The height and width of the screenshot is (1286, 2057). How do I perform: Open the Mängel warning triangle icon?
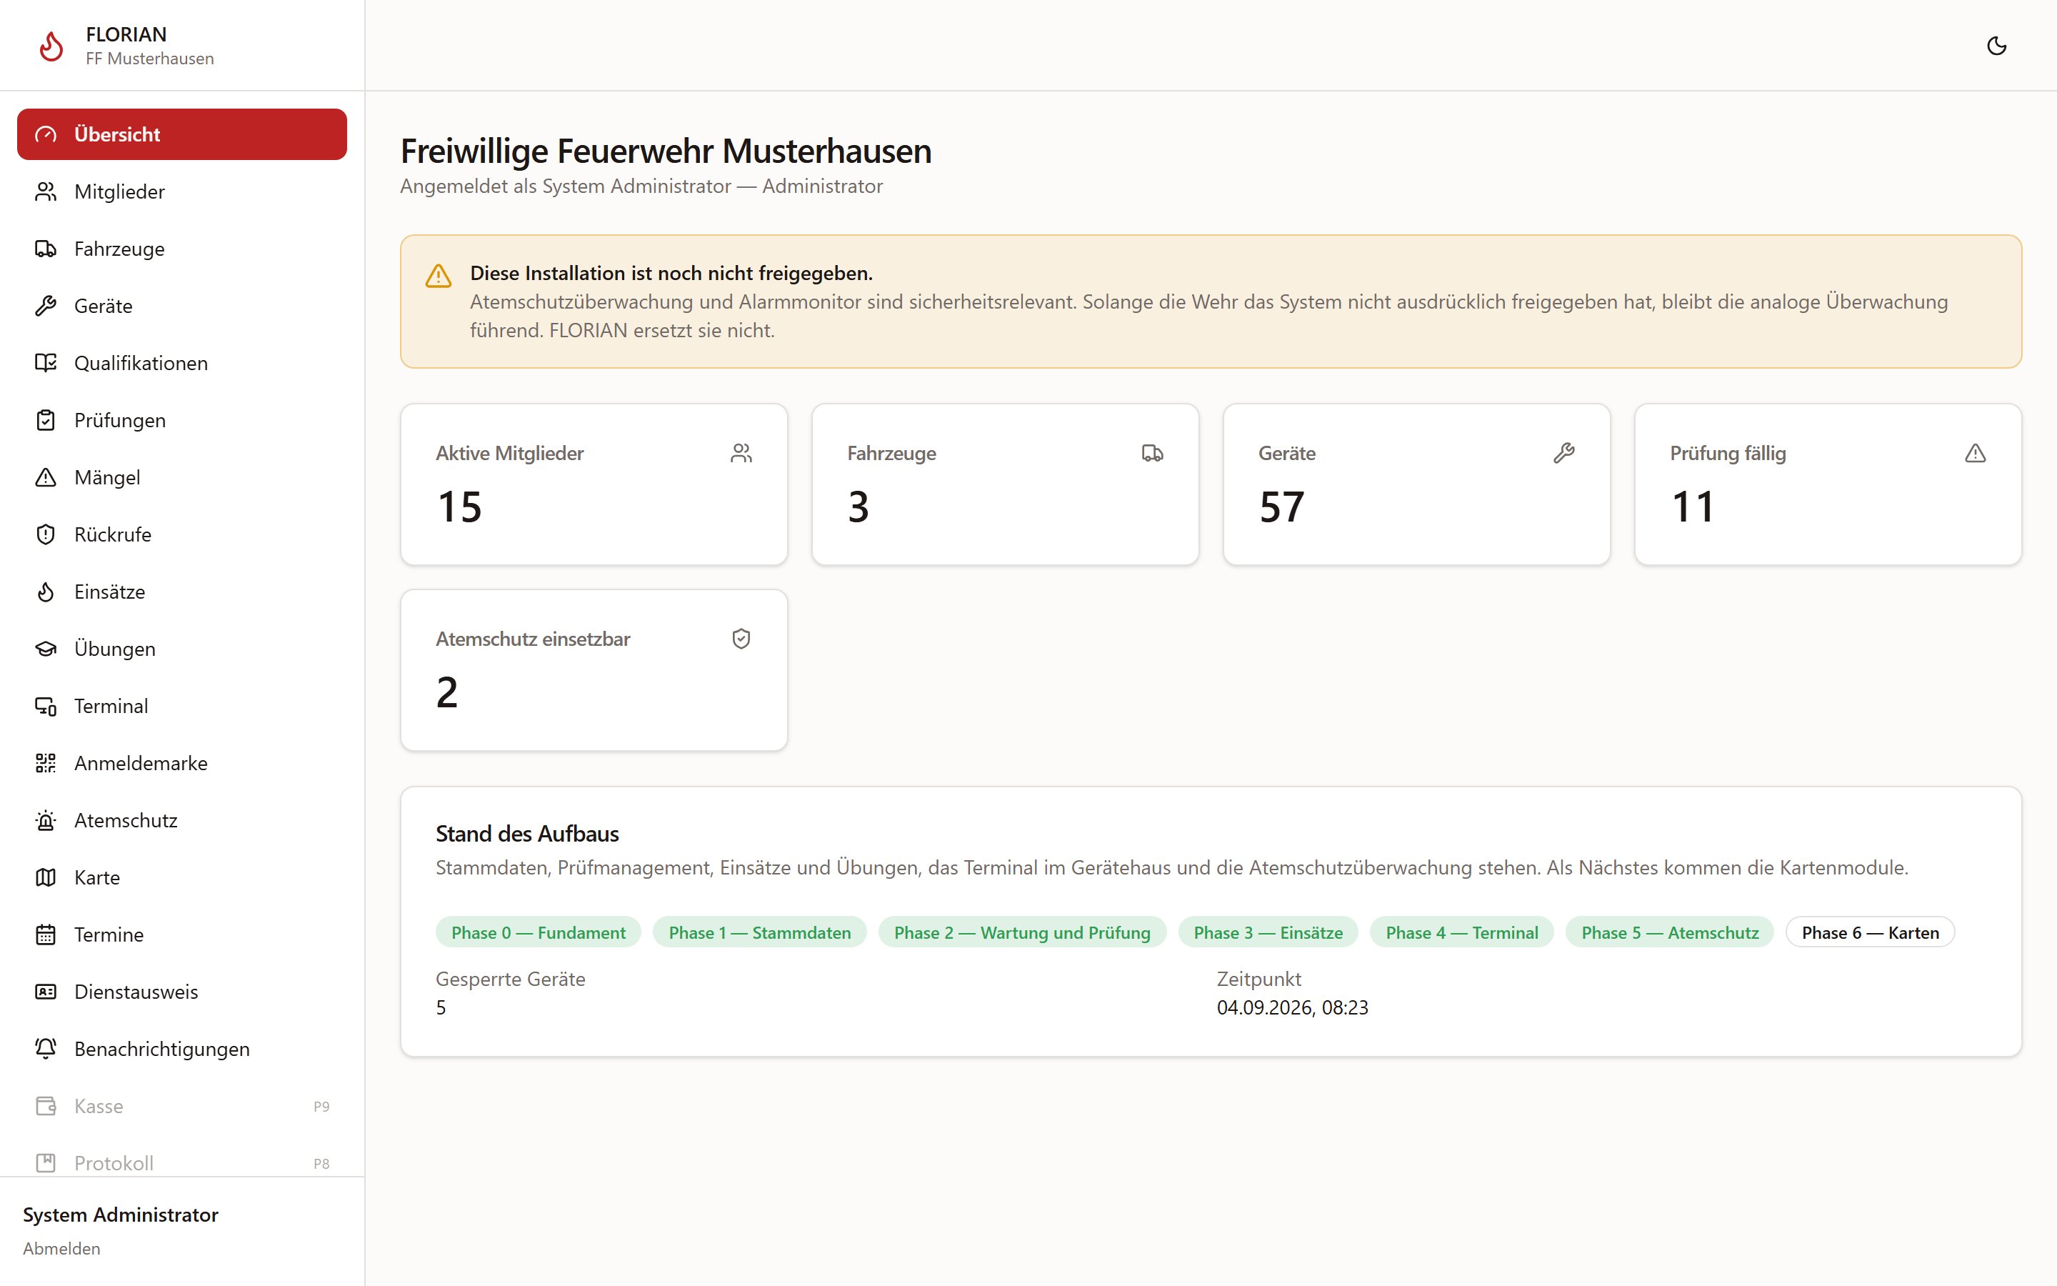click(46, 477)
